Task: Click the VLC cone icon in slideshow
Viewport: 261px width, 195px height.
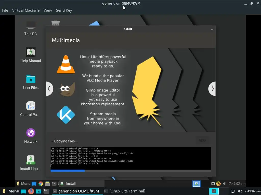Action: 66,64
